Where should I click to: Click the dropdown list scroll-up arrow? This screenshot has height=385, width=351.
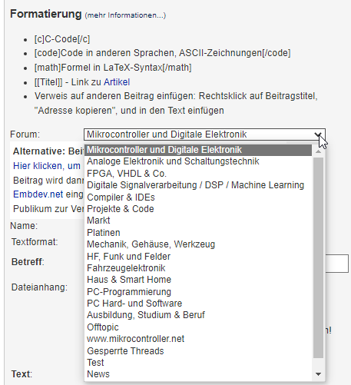click(x=318, y=151)
